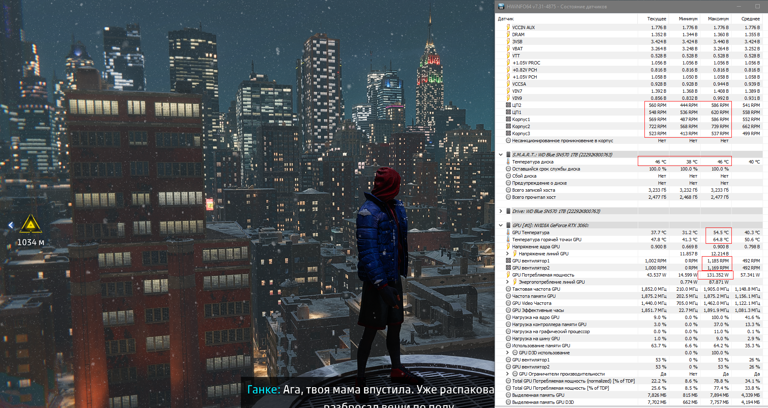
Task: Select the Нагрузка на графический процессор row
Action: tap(629, 331)
